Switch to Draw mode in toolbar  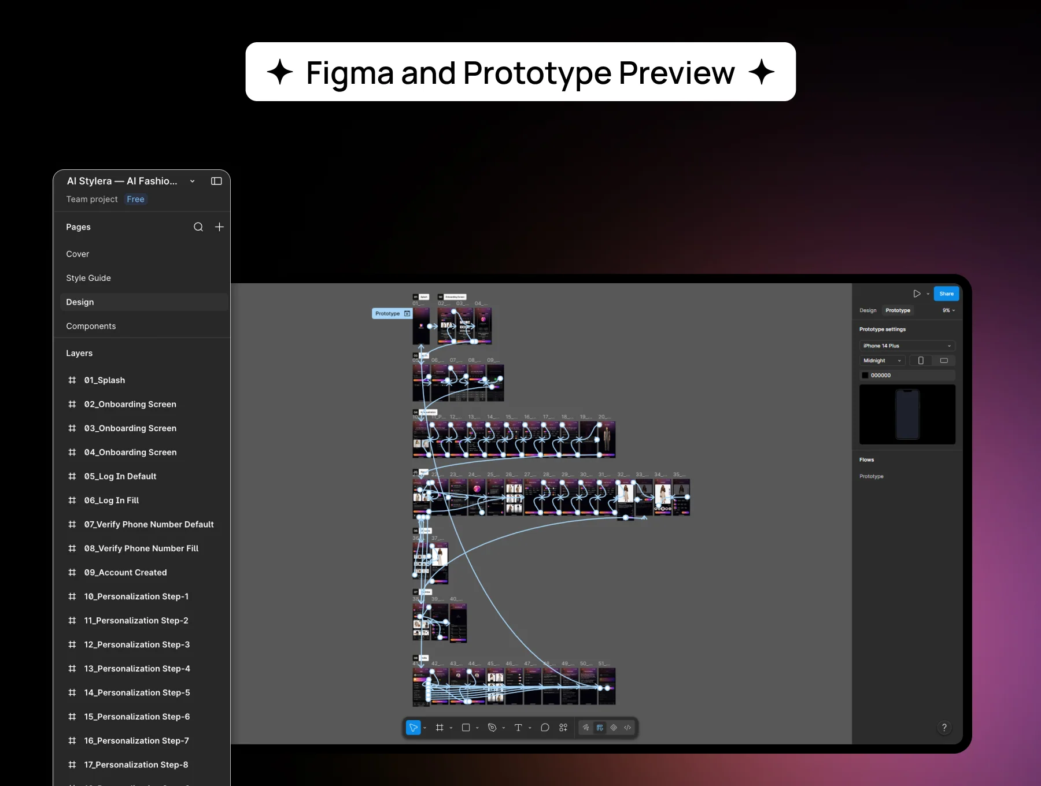click(x=586, y=728)
